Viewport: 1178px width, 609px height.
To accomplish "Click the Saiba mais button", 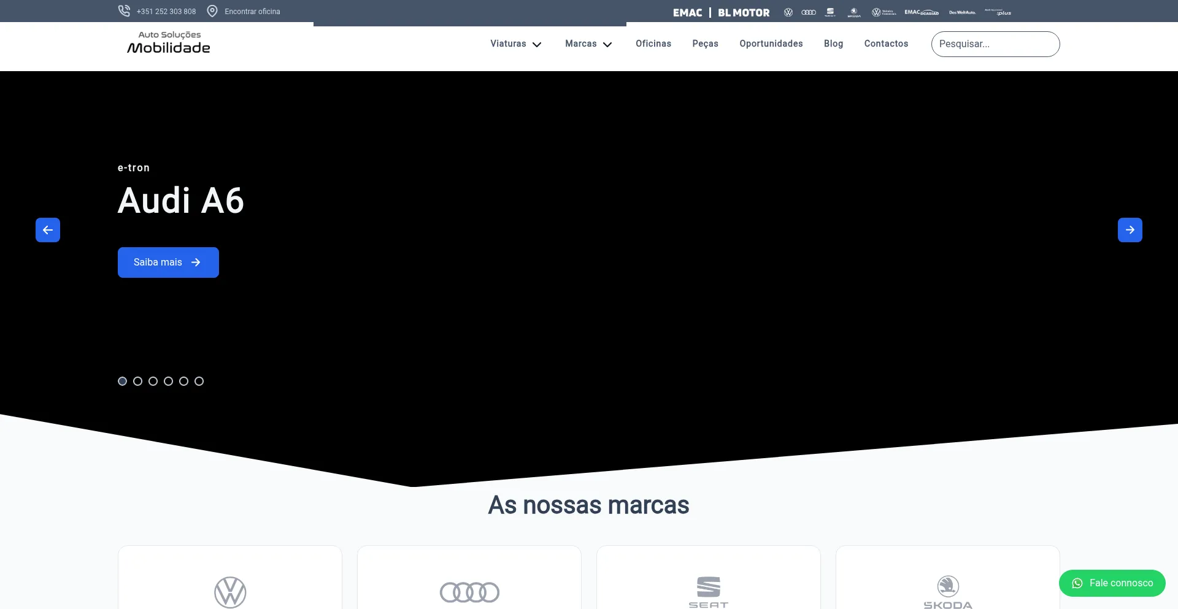I will click(x=168, y=262).
